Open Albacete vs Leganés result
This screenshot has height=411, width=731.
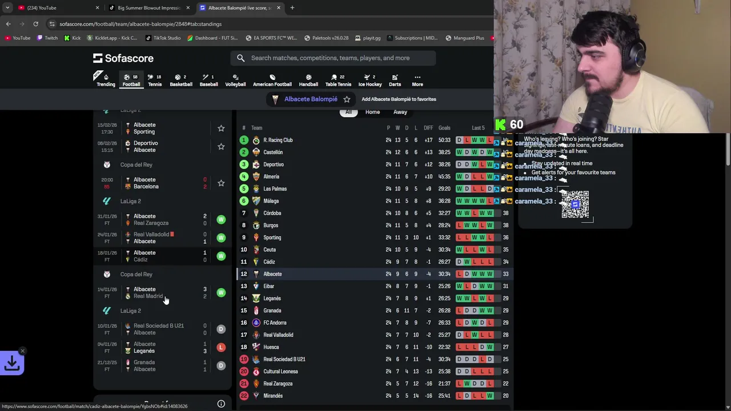pos(163,348)
